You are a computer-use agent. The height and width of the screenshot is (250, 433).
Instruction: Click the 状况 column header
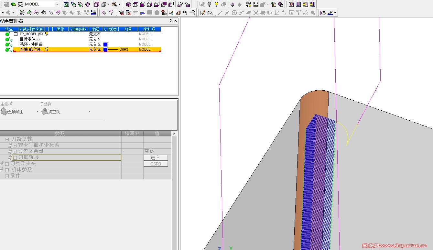9,29
